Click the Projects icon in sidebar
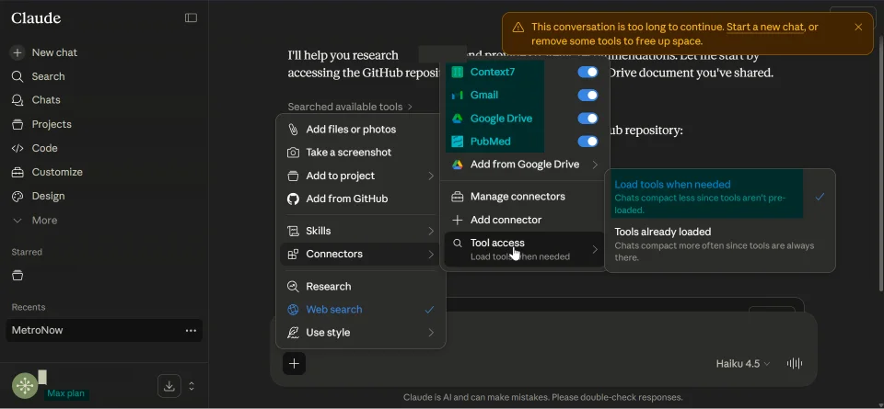The height and width of the screenshot is (409, 884). 17,124
